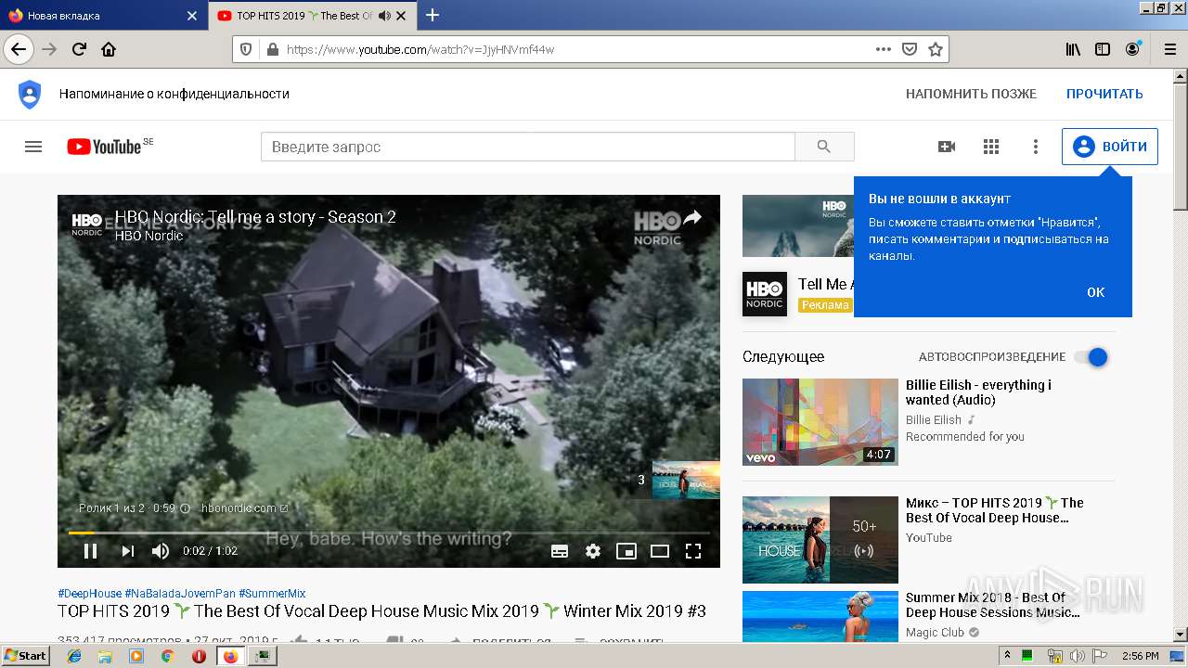Screen dimensions: 1188x668
Task: View site security padlock info
Action: pos(272,49)
